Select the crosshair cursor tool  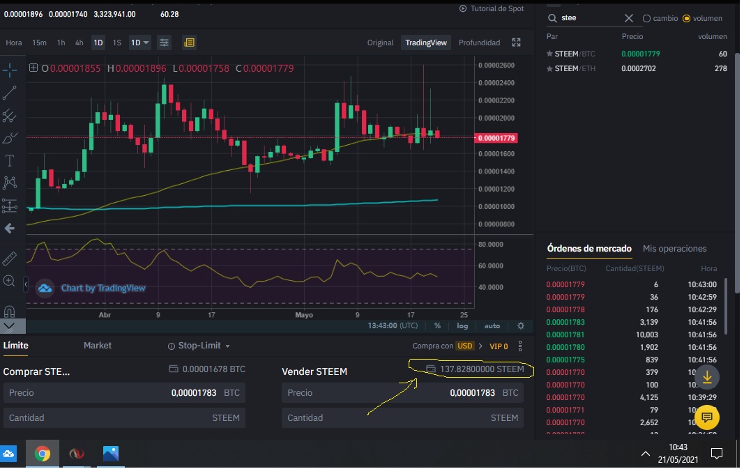10,70
